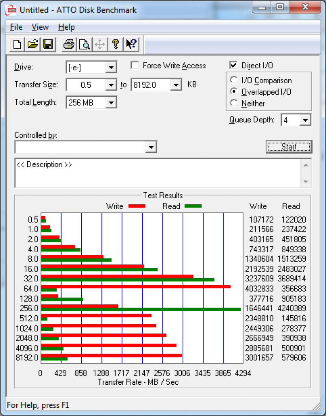Click the green Read legend swatch
The height and width of the screenshot is (416, 326).
(x=193, y=206)
